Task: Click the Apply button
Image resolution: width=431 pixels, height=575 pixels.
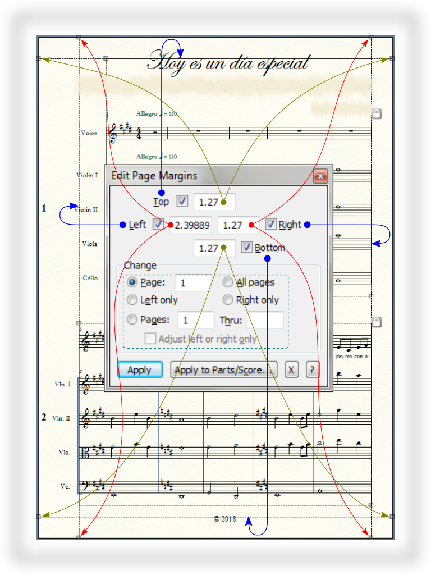Action: (x=140, y=370)
